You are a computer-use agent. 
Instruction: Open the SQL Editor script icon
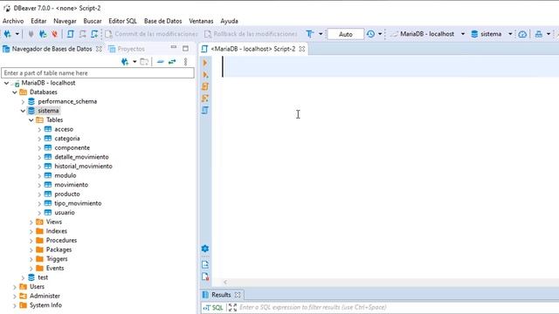[70, 34]
